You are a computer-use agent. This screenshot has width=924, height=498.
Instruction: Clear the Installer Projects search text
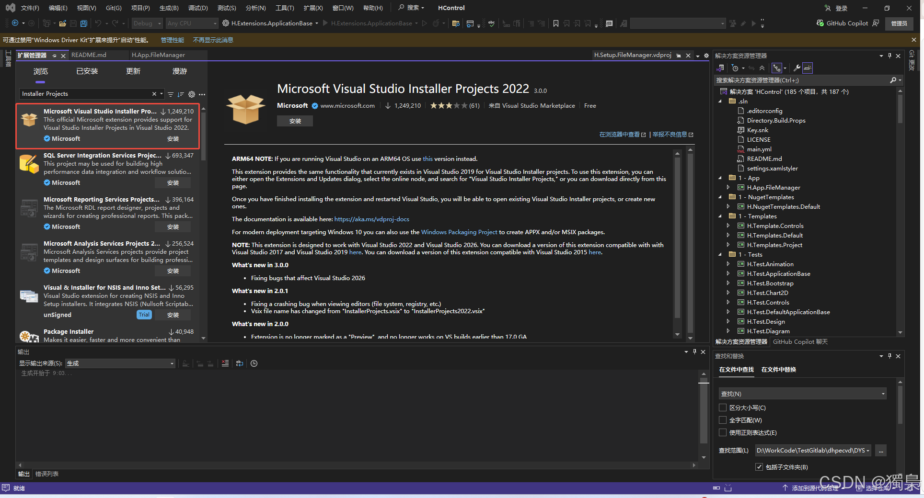coord(154,94)
